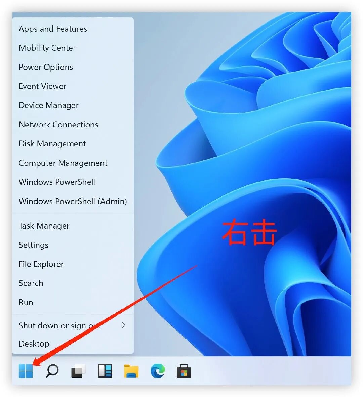The width and height of the screenshot is (363, 397).
Task: Select Task Manager from the menu
Action: 44,226
